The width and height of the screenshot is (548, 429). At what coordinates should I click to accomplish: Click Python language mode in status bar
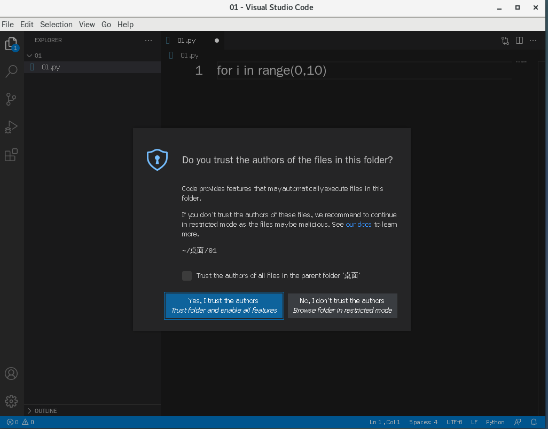click(495, 422)
